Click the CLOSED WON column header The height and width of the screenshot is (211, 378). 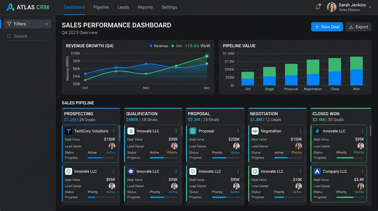(326, 114)
